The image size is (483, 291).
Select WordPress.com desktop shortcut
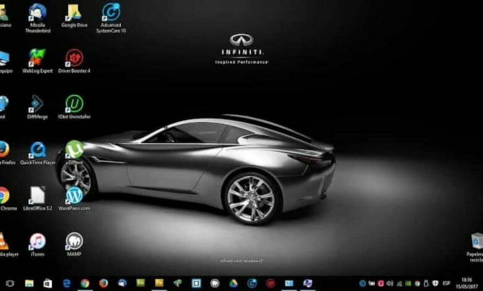point(74,199)
